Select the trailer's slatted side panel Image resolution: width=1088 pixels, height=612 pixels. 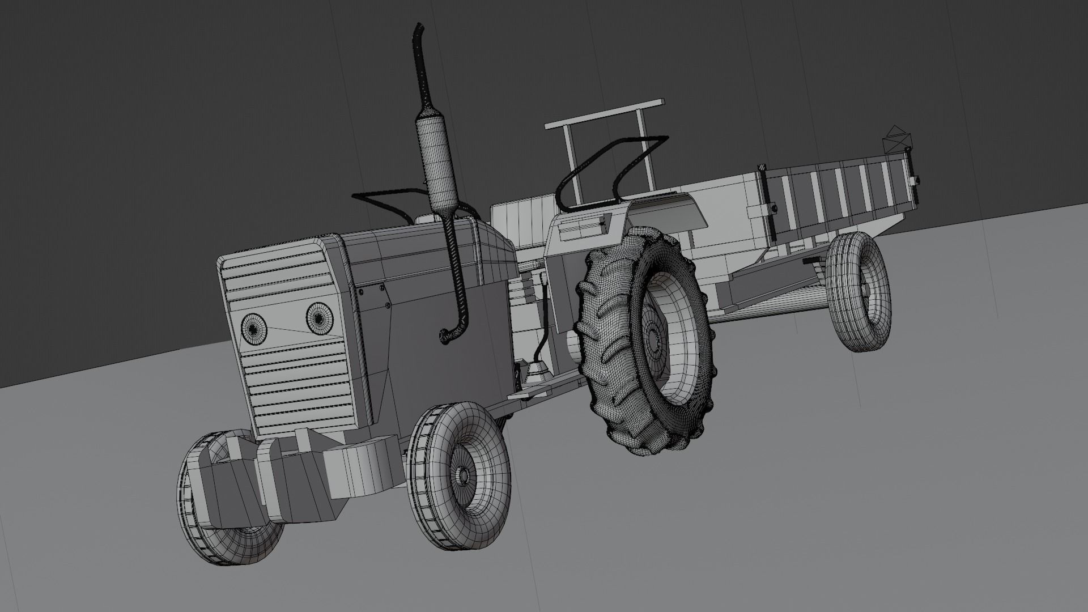pos(839,195)
